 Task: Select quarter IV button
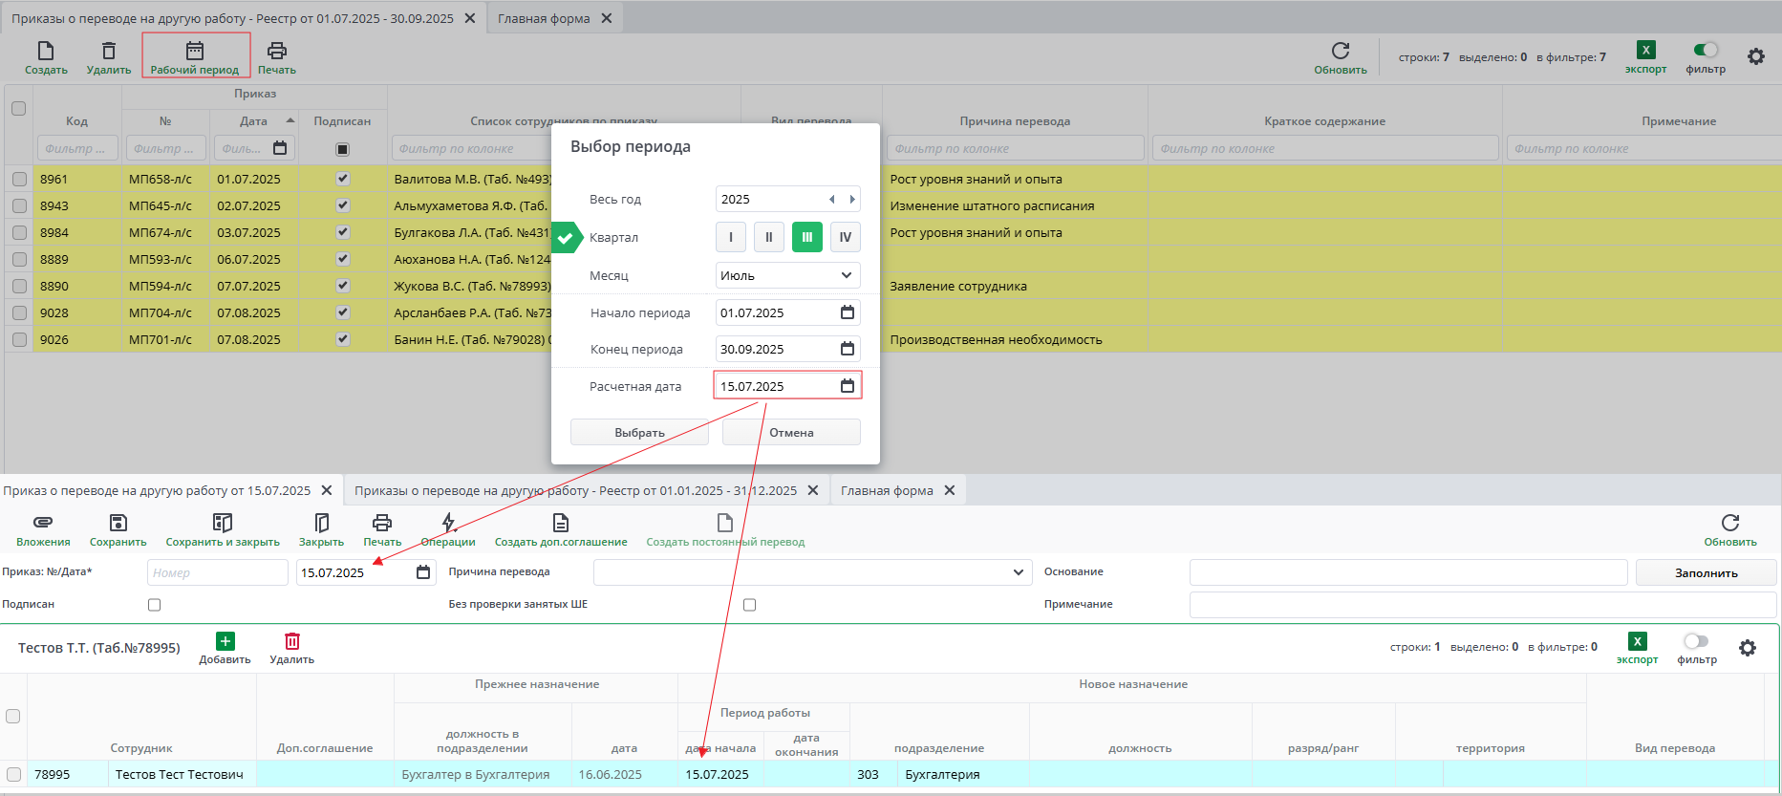[x=845, y=237]
